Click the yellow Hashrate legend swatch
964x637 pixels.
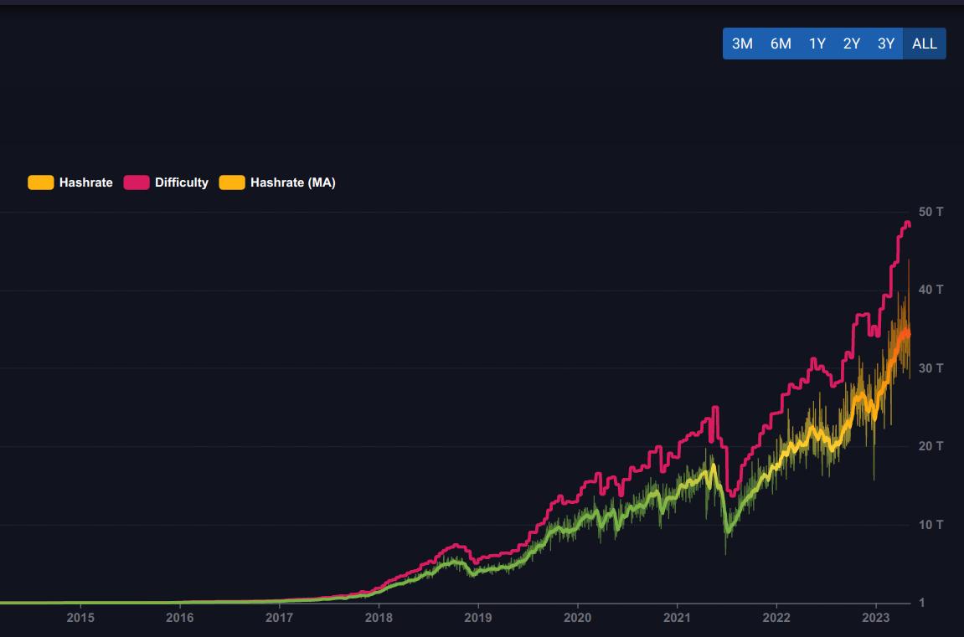pos(40,182)
